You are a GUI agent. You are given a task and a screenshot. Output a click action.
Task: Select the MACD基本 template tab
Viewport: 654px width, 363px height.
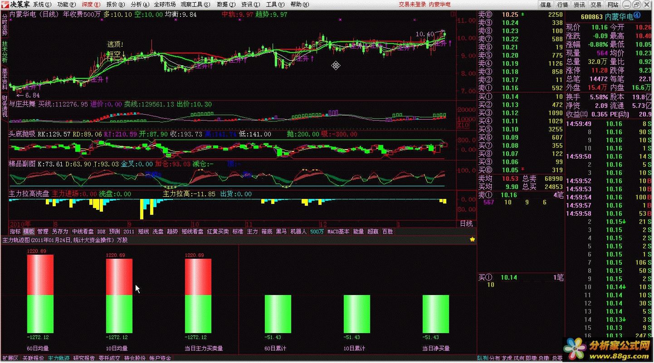tap(338, 231)
